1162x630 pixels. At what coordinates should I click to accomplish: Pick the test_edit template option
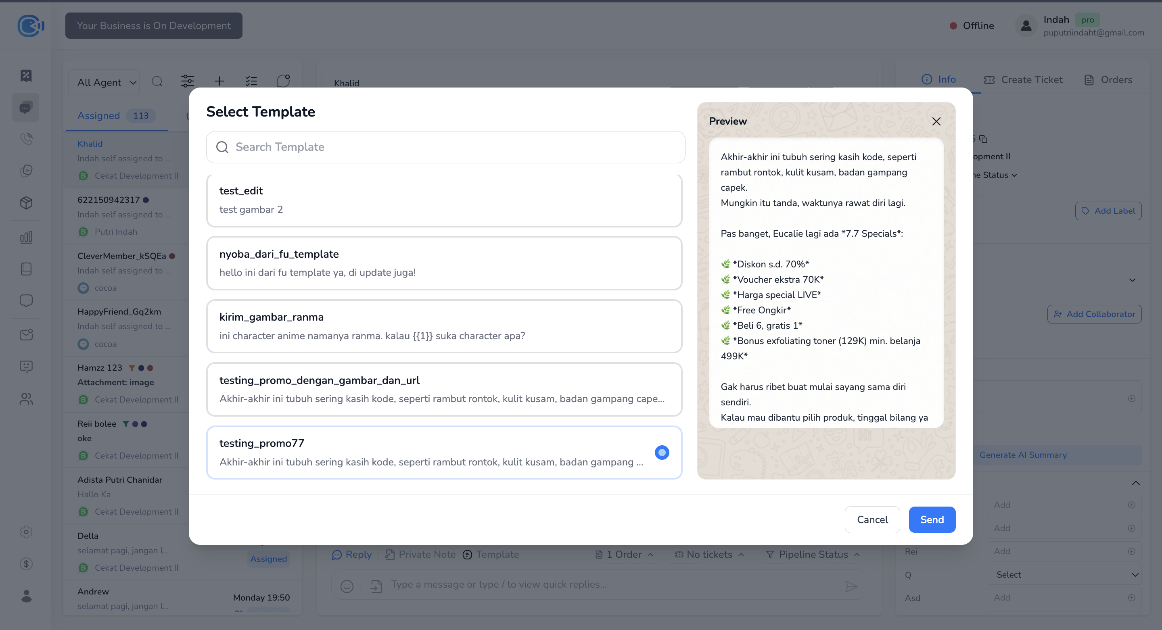tap(444, 200)
